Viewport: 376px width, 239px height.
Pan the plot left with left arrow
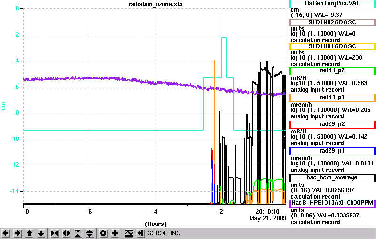[x=6, y=233]
